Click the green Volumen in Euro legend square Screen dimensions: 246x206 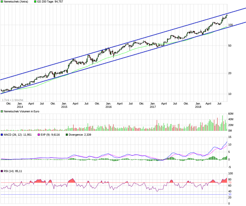pyautogui.click(x=2, y=111)
